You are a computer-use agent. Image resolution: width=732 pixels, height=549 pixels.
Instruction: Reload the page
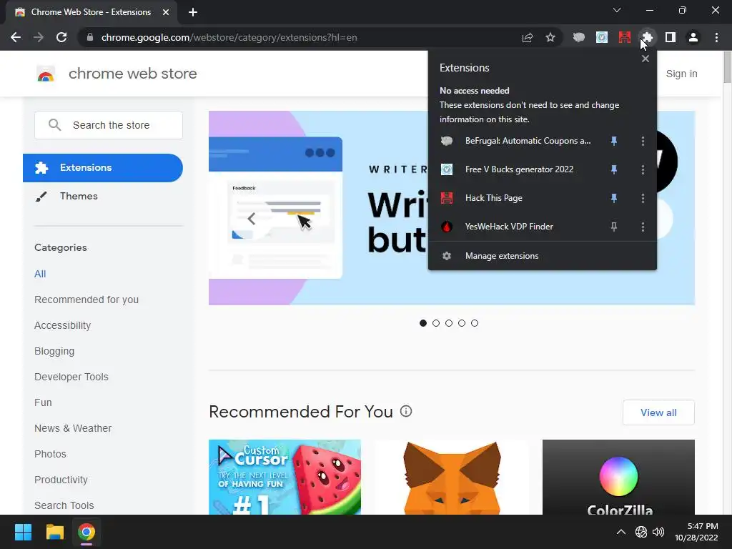[x=61, y=37]
